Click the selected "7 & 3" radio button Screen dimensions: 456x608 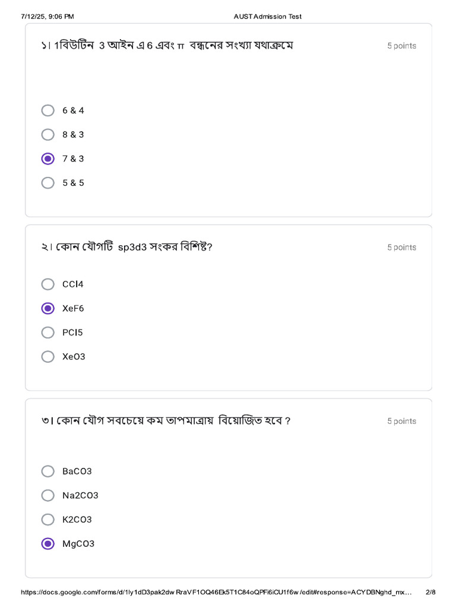tap(48, 159)
